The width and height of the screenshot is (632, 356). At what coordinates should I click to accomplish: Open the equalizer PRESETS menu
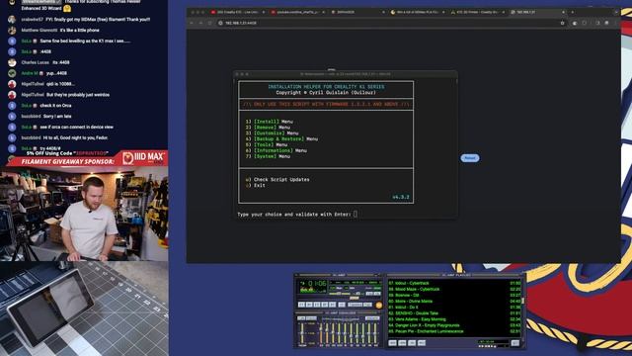(372, 318)
